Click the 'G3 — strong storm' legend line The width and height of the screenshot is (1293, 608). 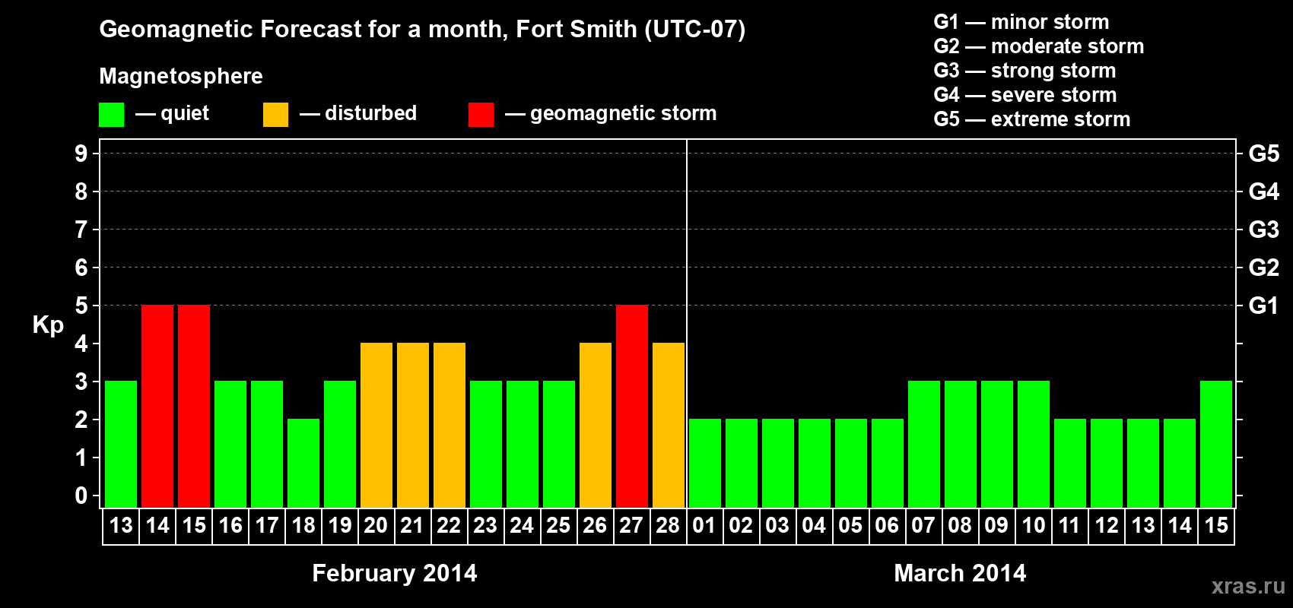[1025, 71]
